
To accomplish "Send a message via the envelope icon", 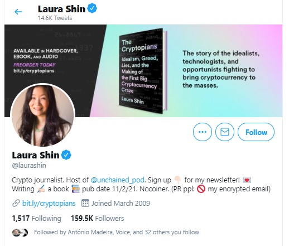I will pyautogui.click(x=225, y=132).
